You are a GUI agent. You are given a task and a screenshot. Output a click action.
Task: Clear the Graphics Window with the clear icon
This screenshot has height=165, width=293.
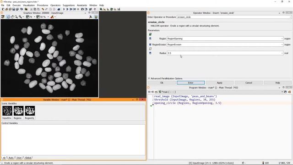point(3,17)
